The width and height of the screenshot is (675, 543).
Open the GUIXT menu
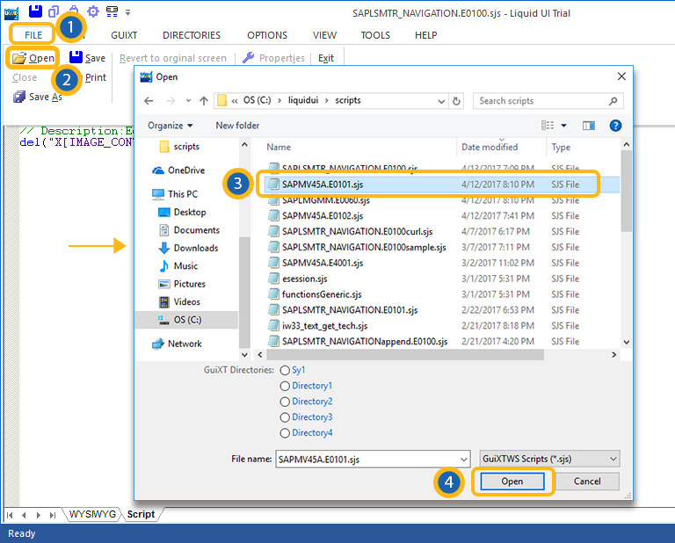123,35
